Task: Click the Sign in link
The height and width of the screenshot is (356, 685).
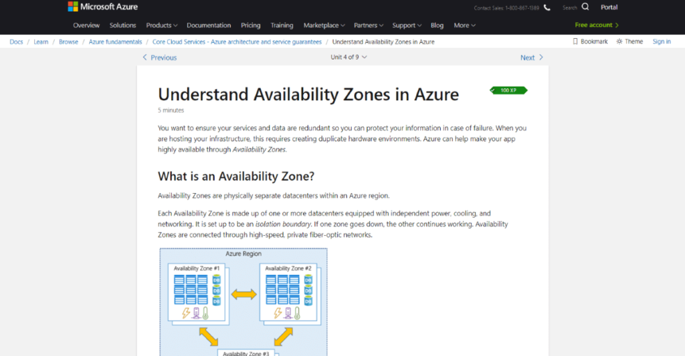Action: tap(662, 41)
